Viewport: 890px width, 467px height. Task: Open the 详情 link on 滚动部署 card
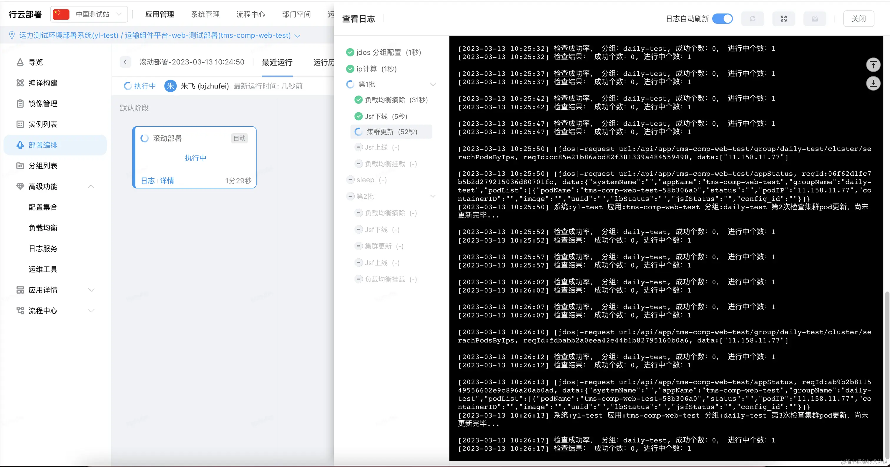(x=167, y=181)
